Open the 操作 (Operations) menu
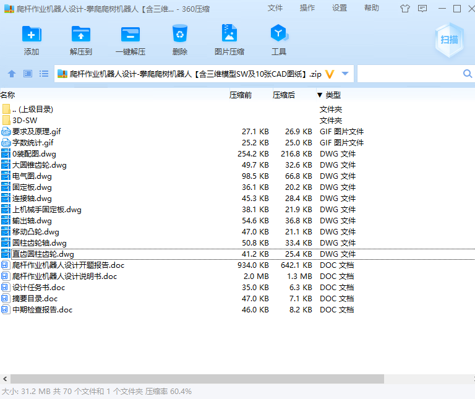475x399 pixels. click(x=307, y=8)
